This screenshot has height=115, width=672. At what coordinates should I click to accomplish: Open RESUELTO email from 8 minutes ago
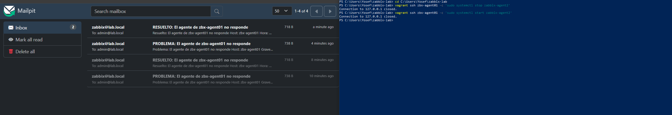tap(213, 63)
